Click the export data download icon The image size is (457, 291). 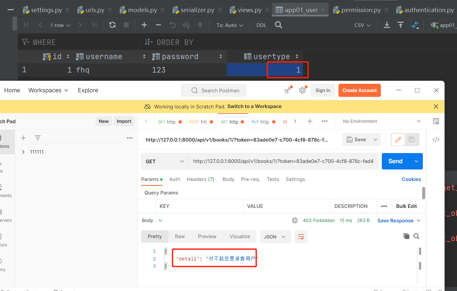(387, 25)
